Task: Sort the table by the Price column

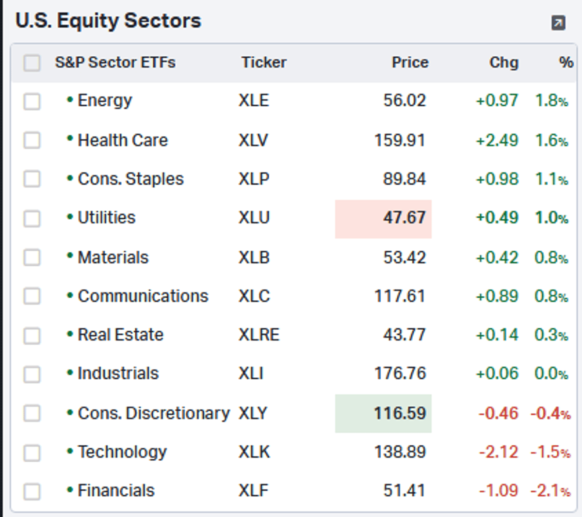Action: [x=410, y=63]
